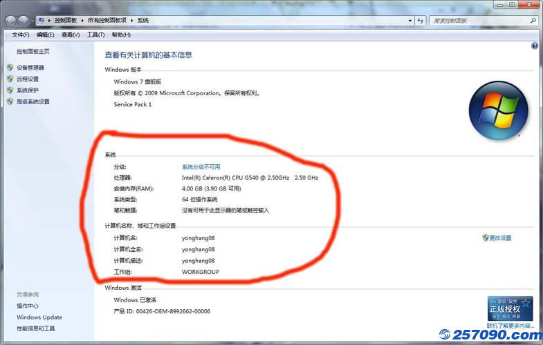Click the 系统分级不可用 link
The width and height of the screenshot is (543, 345).
(201, 167)
